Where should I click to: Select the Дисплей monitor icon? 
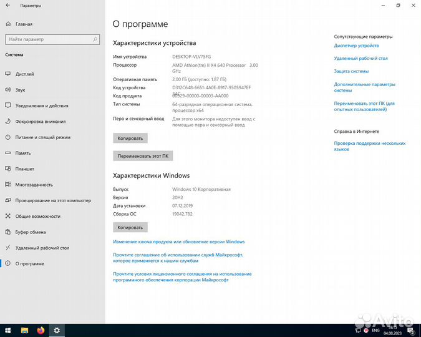8,74
